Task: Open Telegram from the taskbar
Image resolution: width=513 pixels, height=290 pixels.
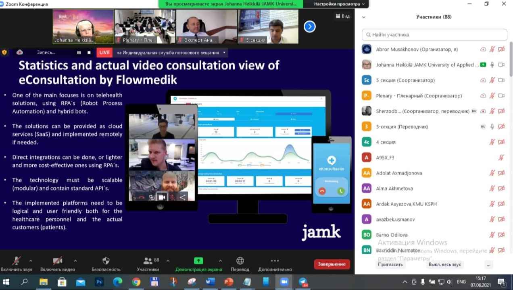Action: pyautogui.click(x=303, y=282)
